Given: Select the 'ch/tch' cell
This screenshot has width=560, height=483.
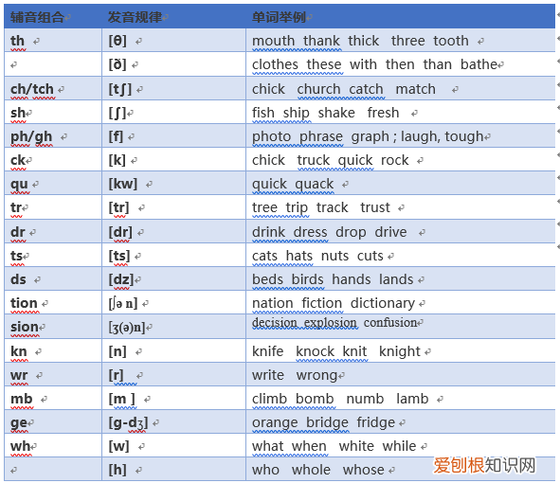Looking at the screenshot, I should click(x=53, y=88).
